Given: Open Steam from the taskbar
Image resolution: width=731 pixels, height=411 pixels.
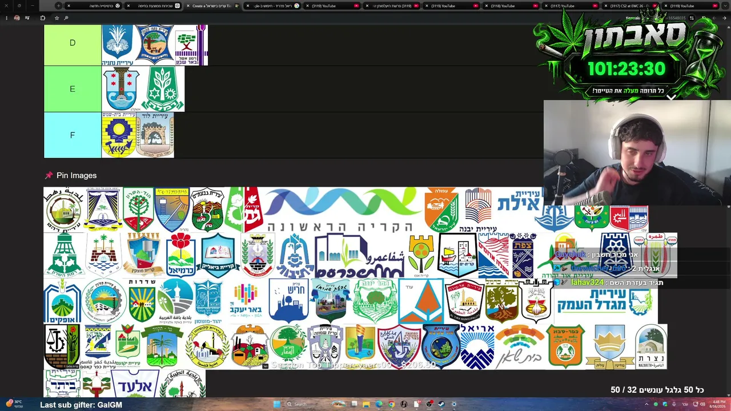Looking at the screenshot, I should tap(441, 404).
